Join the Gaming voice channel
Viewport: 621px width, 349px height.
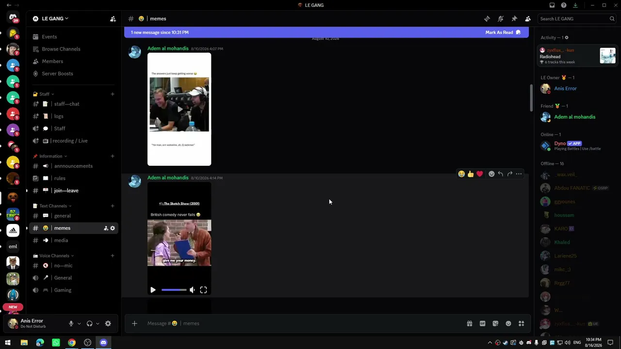73,290
